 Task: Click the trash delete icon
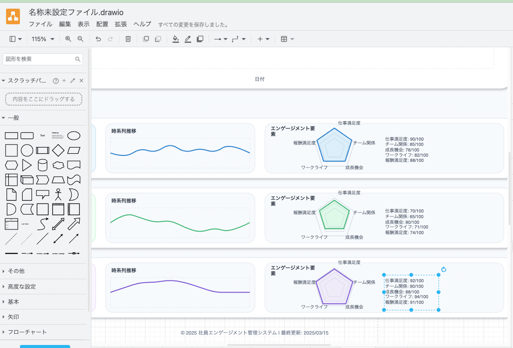coord(128,39)
